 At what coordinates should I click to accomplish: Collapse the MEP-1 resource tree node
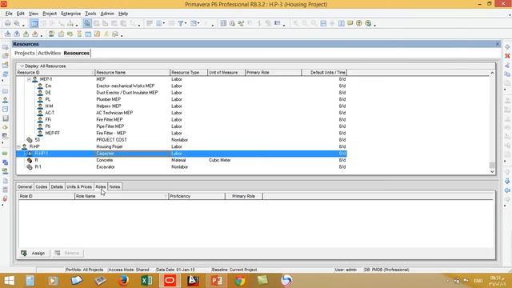coord(29,79)
